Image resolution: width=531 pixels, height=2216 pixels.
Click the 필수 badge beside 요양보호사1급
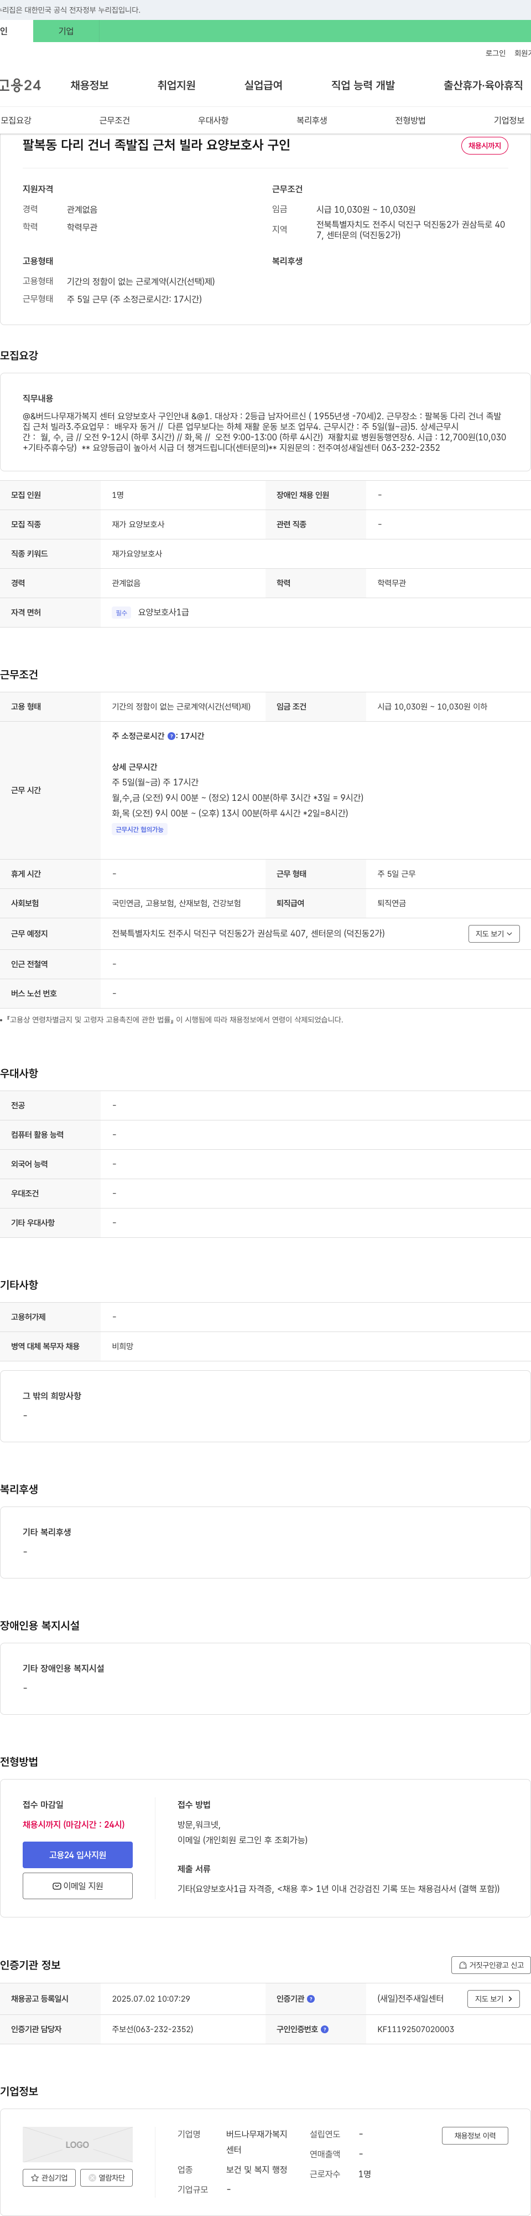click(121, 613)
